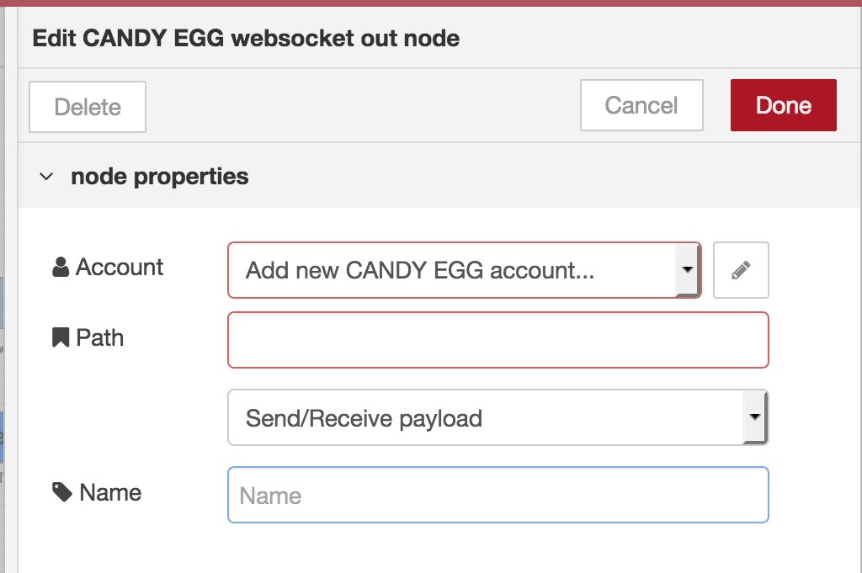Confirm changes with the Done button
The image size is (862, 573).
[784, 105]
